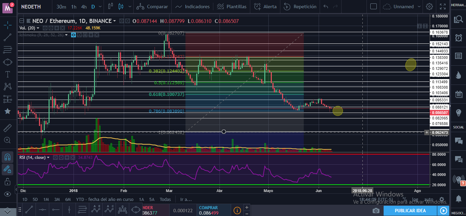The width and height of the screenshot is (466, 216).
Task: Open the Fibonacci/pitchfork tools group
Action: (8, 50)
